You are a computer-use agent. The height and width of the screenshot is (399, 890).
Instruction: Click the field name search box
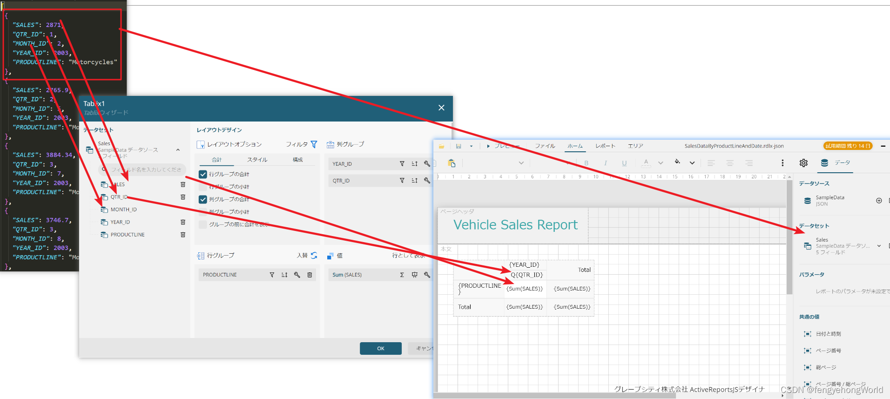tap(142, 170)
